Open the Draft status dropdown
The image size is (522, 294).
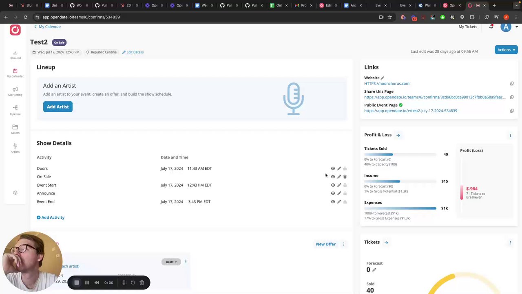[171, 262]
